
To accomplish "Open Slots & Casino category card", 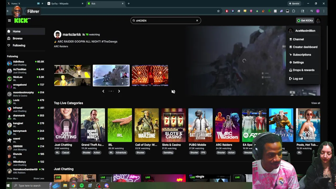I will pos(174,125).
